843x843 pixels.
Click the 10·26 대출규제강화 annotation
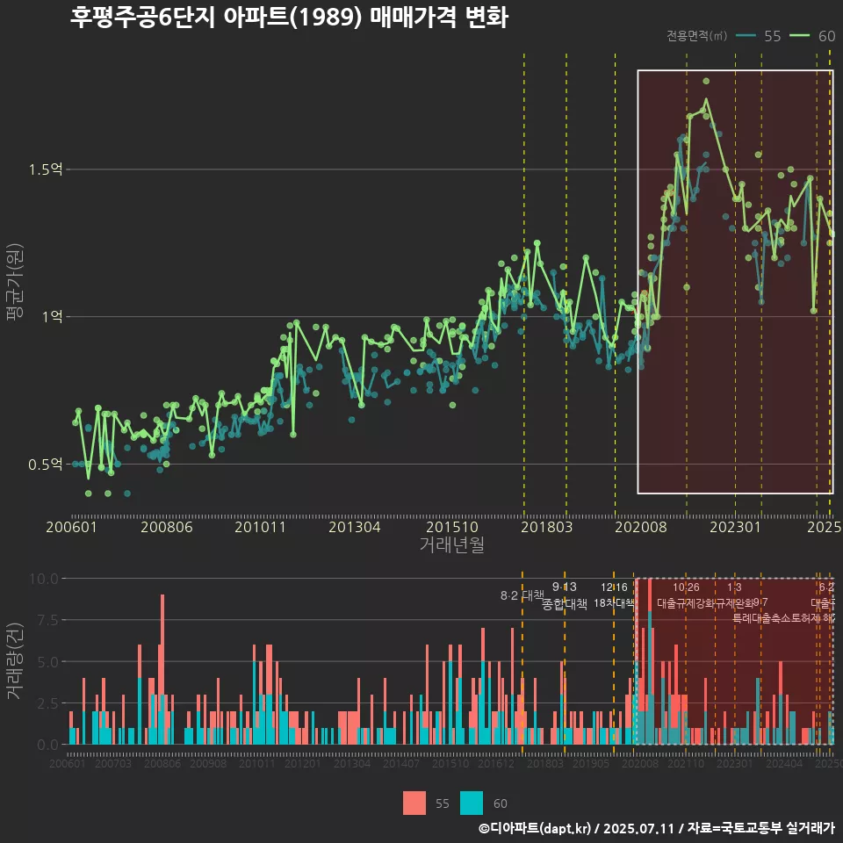pos(686,595)
